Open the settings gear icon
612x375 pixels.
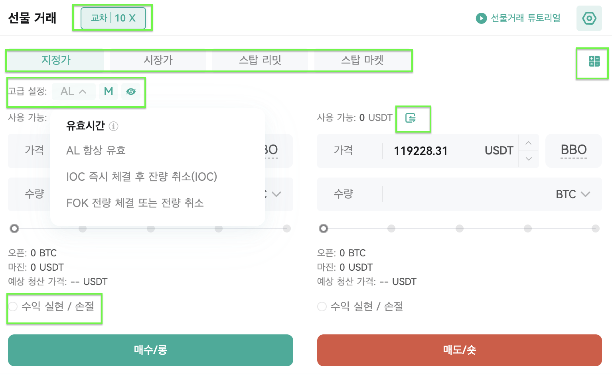pos(589,18)
